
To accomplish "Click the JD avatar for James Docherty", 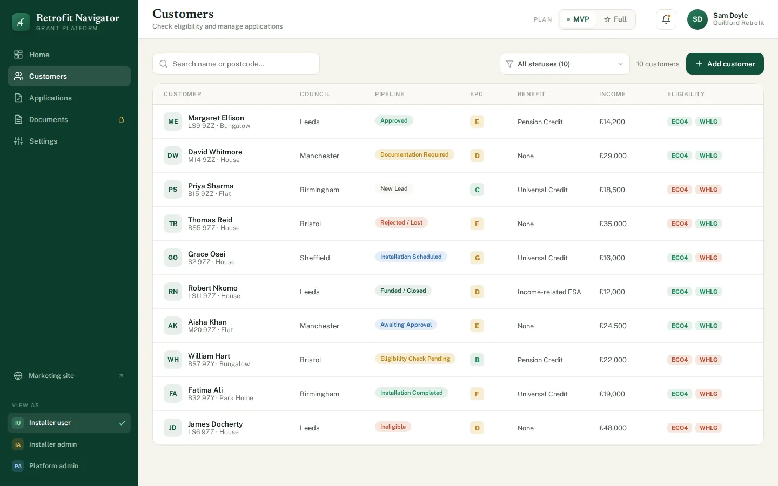I will tap(173, 428).
